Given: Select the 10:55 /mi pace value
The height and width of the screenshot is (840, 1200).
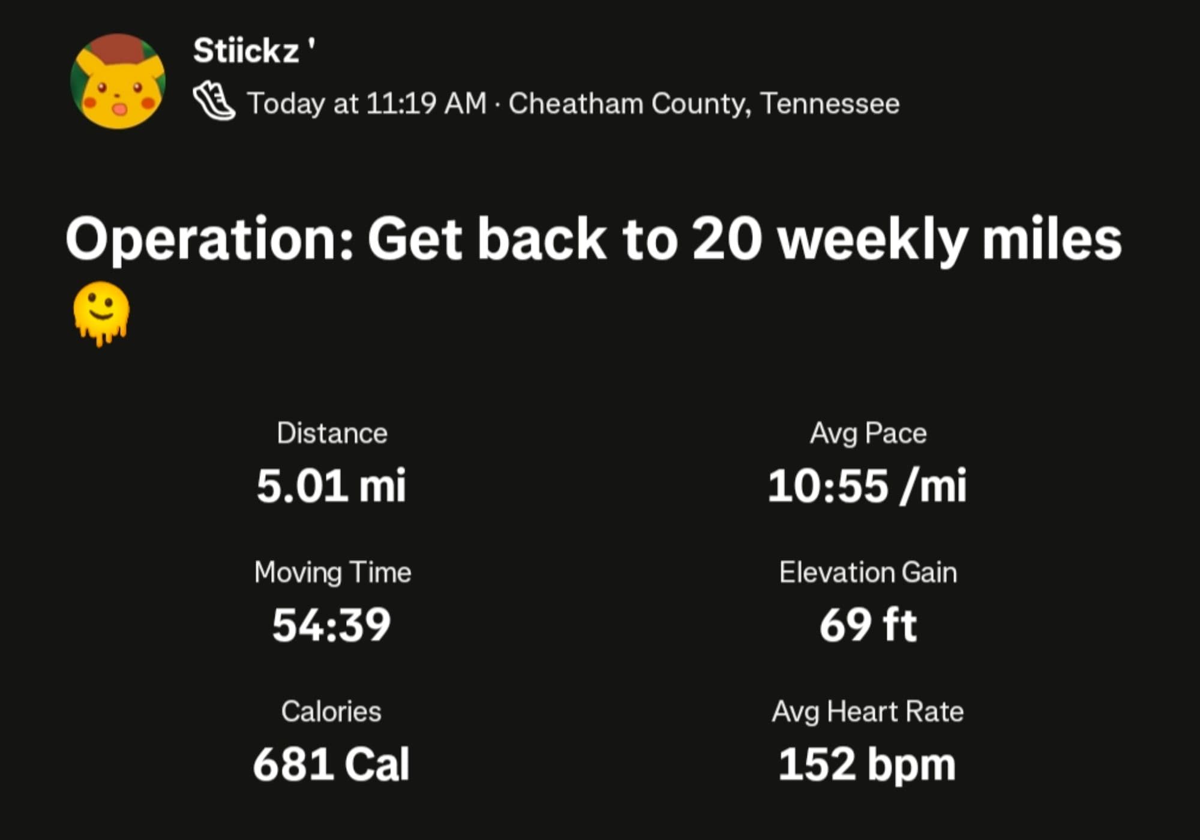Looking at the screenshot, I should (867, 485).
